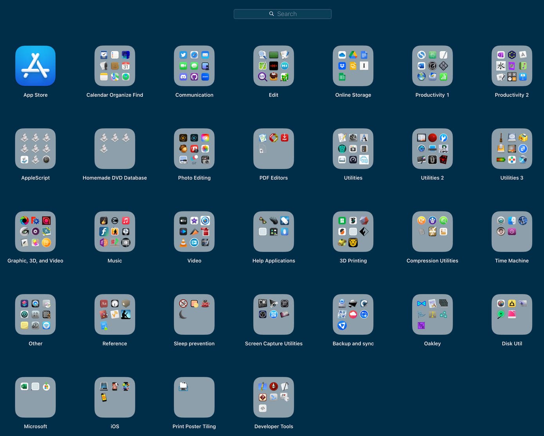
Task: Open the 3D Printing folder
Action: (353, 231)
